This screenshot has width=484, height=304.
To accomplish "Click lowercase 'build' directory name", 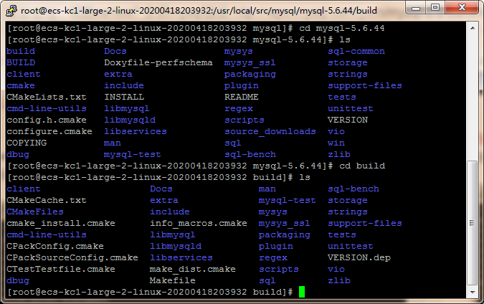I will coord(21,51).
